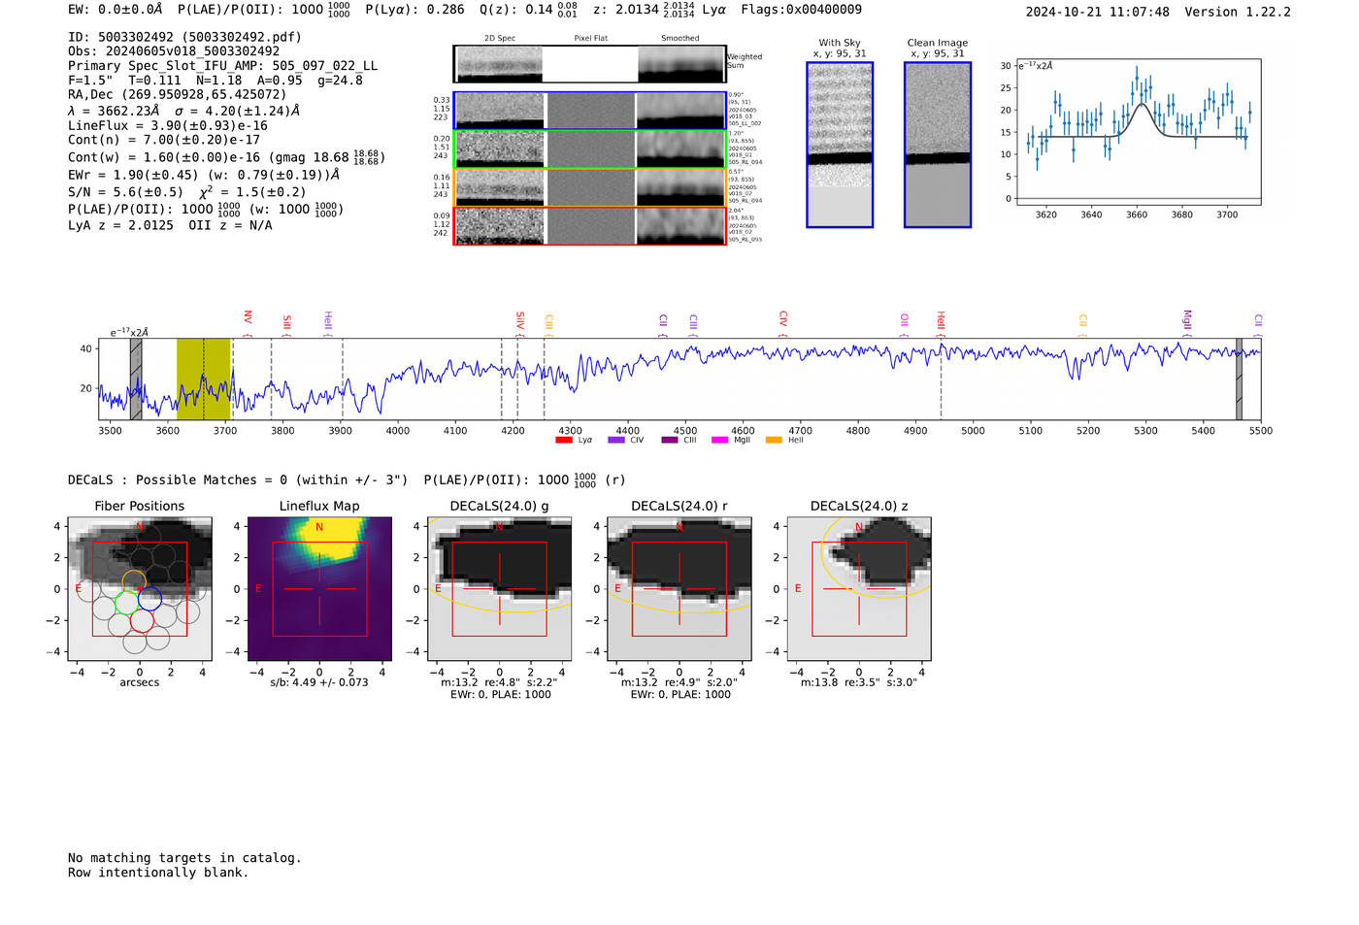The width and height of the screenshot is (1359, 925).
Task: Open the DECaLS(24.0) g image
Action: click(x=499, y=589)
